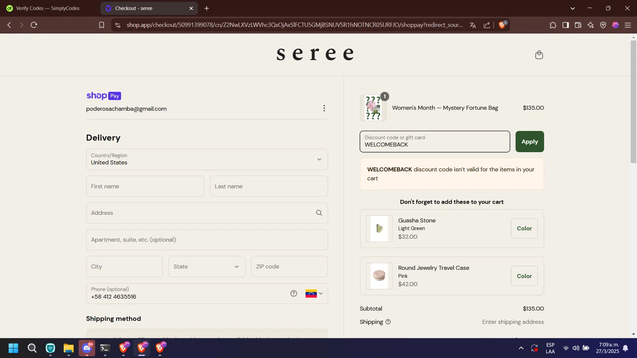Click the discount code input field

click(x=435, y=142)
